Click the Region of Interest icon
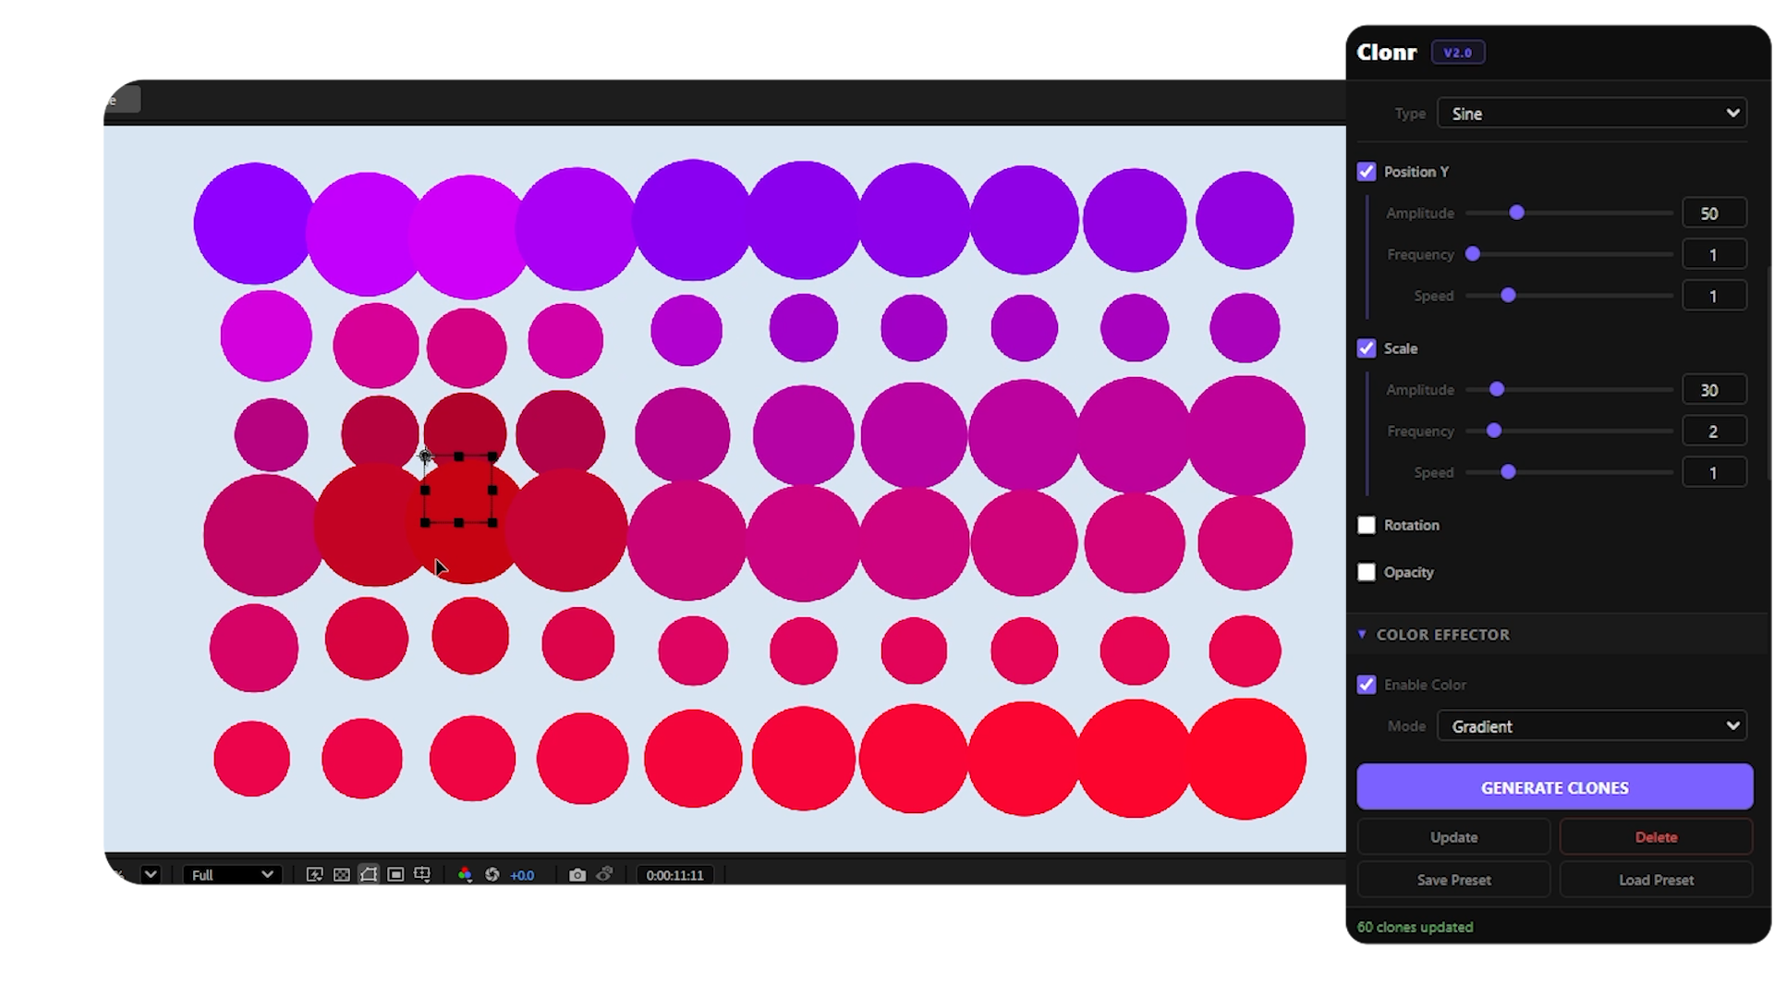 click(395, 874)
